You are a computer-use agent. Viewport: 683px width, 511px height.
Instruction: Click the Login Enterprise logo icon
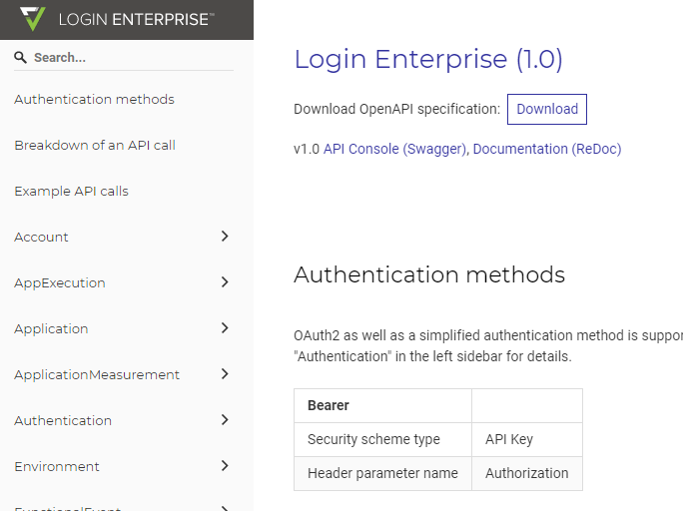pyautogui.click(x=33, y=19)
